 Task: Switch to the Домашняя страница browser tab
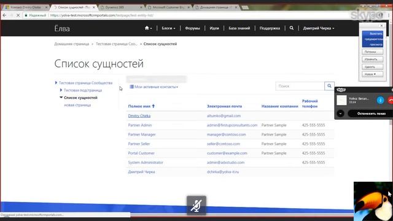216,7
